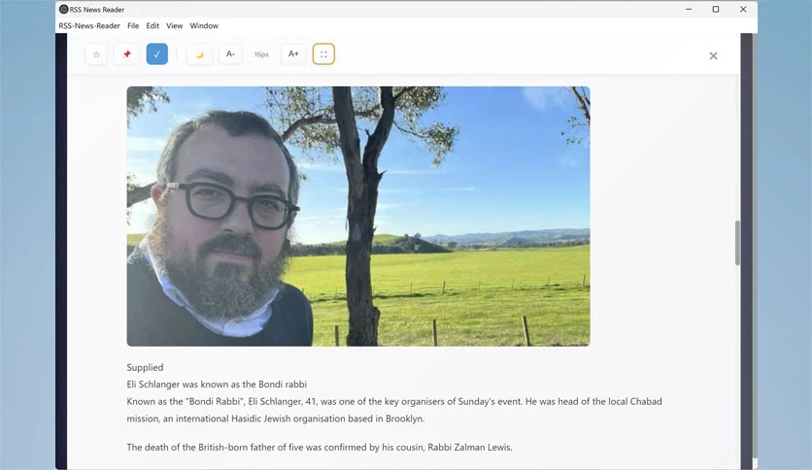Star this article as favorite
Image resolution: width=812 pixels, height=470 pixels.
point(96,54)
